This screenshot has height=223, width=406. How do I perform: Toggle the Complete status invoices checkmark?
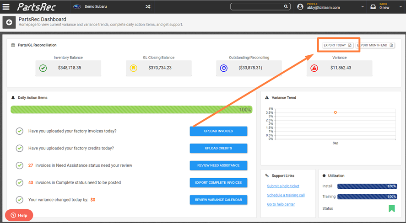coord(19,183)
